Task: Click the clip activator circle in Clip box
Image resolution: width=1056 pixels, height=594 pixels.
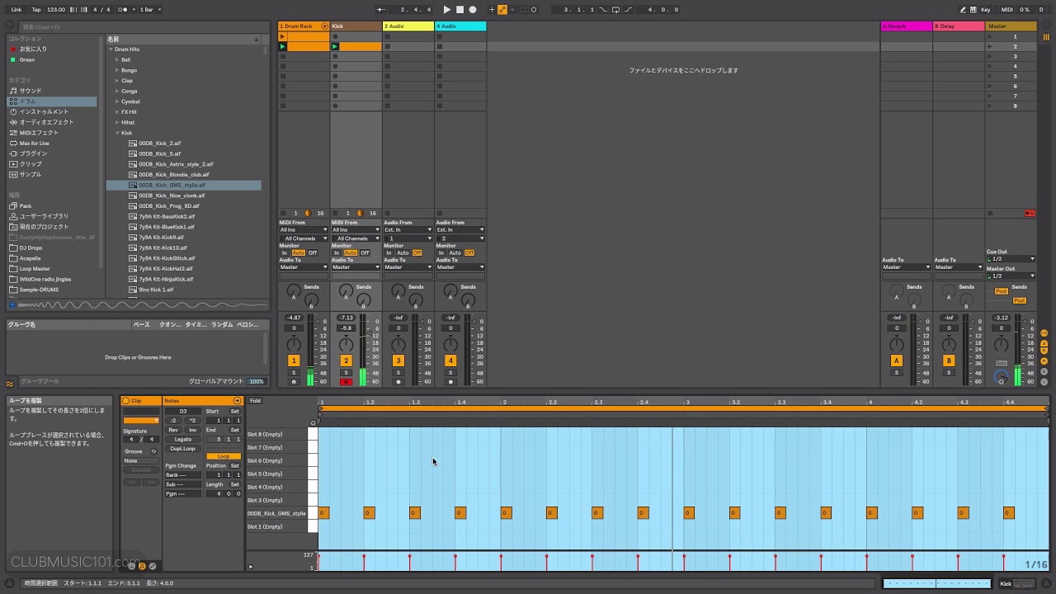Action: pyautogui.click(x=127, y=401)
